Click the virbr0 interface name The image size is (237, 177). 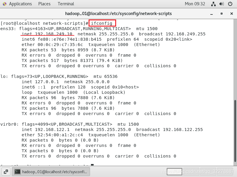(x=9, y=124)
